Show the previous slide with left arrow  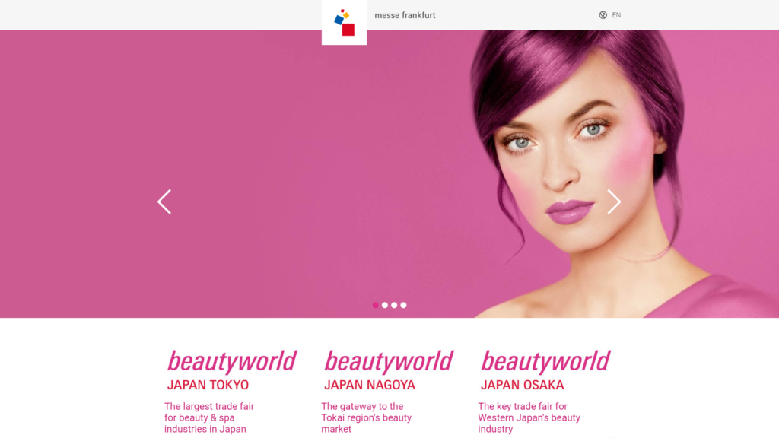click(x=164, y=202)
